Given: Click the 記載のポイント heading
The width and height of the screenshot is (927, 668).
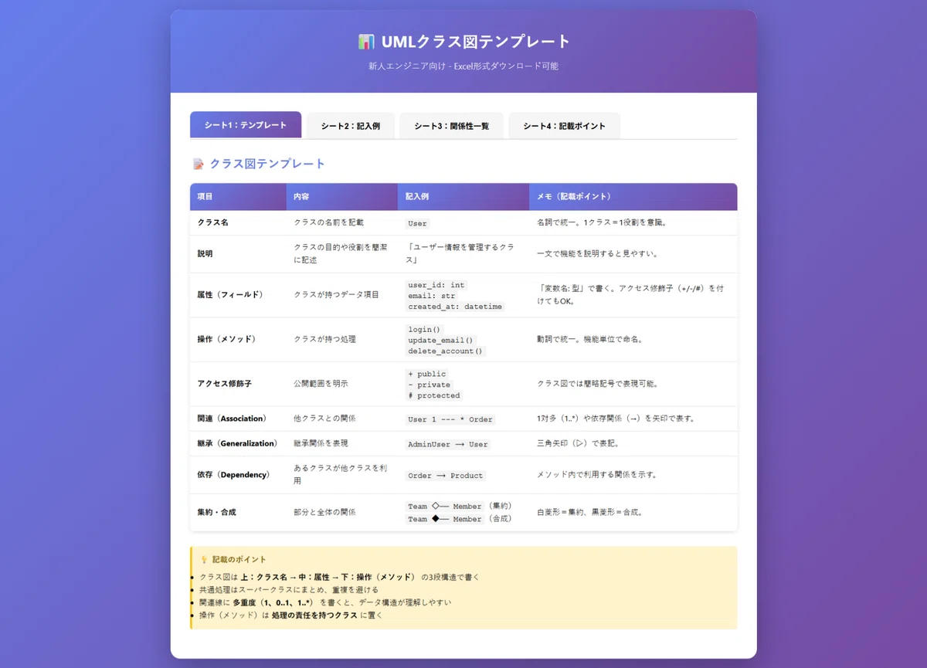Looking at the screenshot, I should (239, 559).
